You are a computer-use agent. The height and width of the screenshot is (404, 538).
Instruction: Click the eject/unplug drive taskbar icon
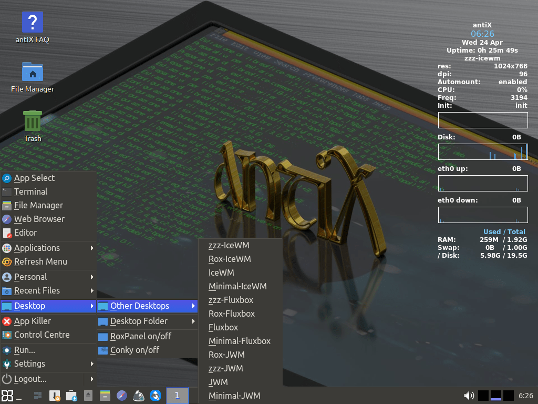tap(88, 396)
